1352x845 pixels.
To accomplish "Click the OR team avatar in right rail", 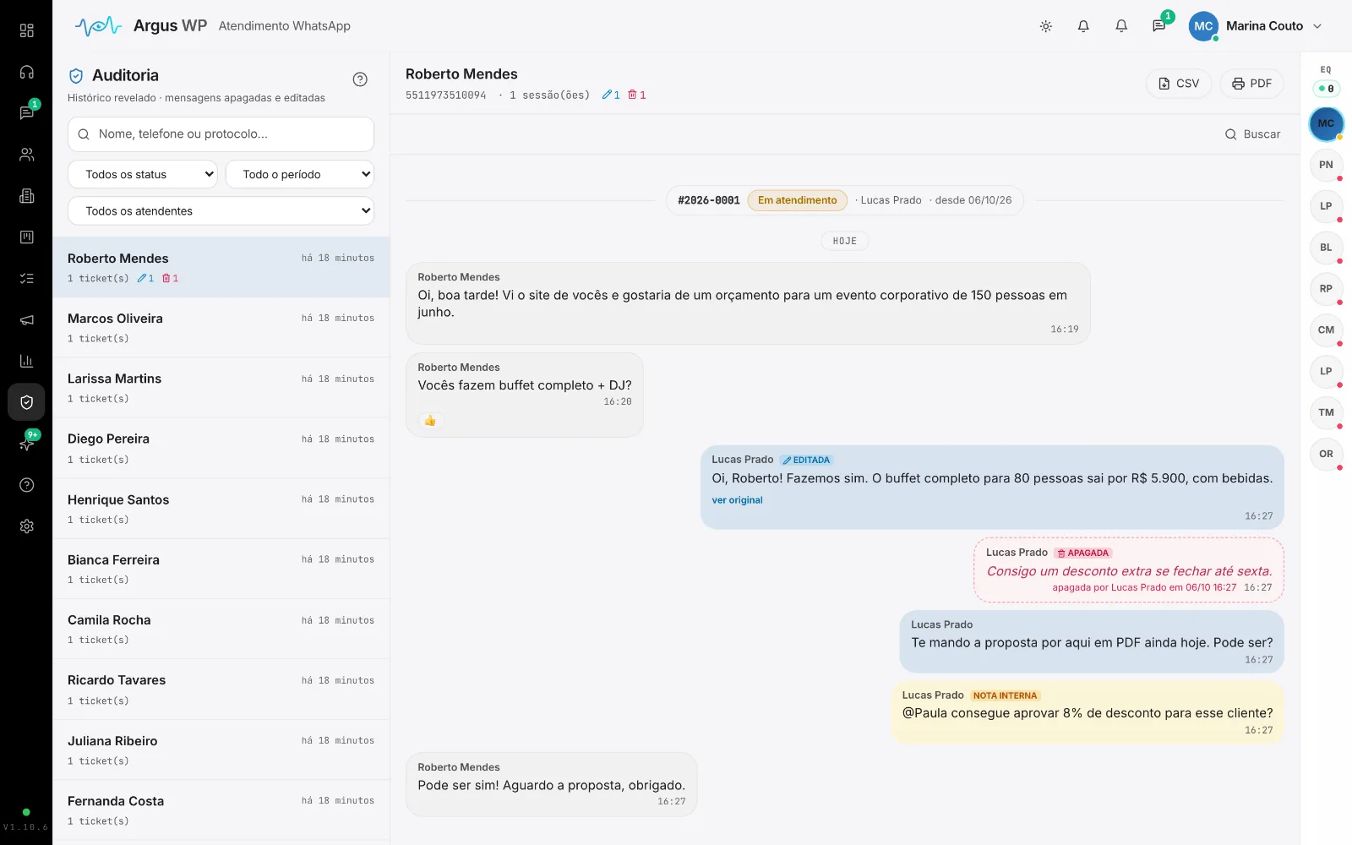I will [x=1326, y=454].
